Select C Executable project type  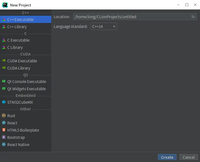pos(18,40)
